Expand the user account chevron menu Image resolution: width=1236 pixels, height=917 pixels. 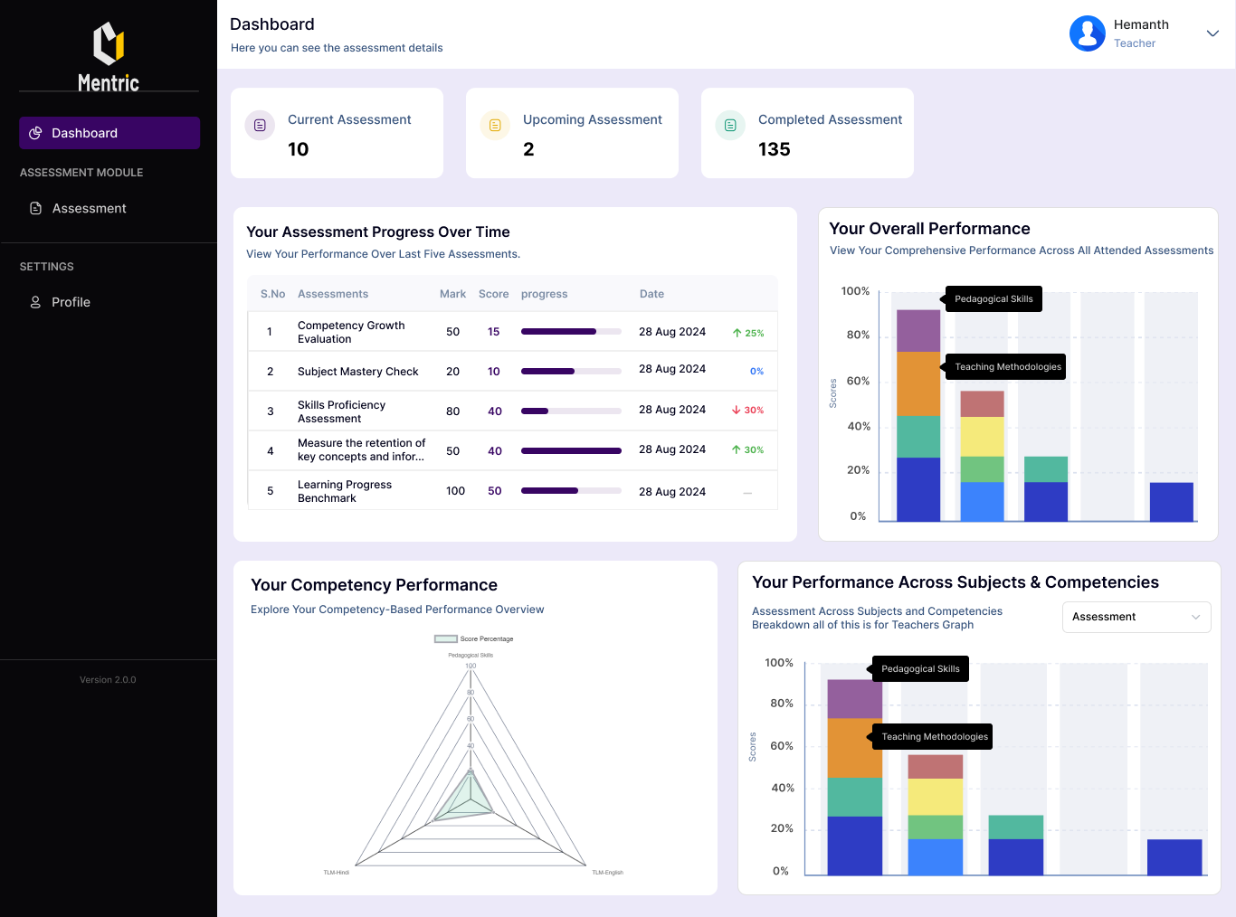click(x=1212, y=33)
